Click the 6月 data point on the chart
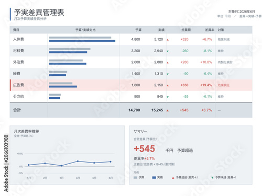Screen dimensions: 262x196 click(111, 162)
